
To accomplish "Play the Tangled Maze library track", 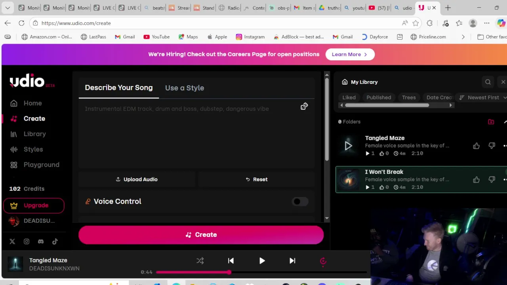I will 348,146.
